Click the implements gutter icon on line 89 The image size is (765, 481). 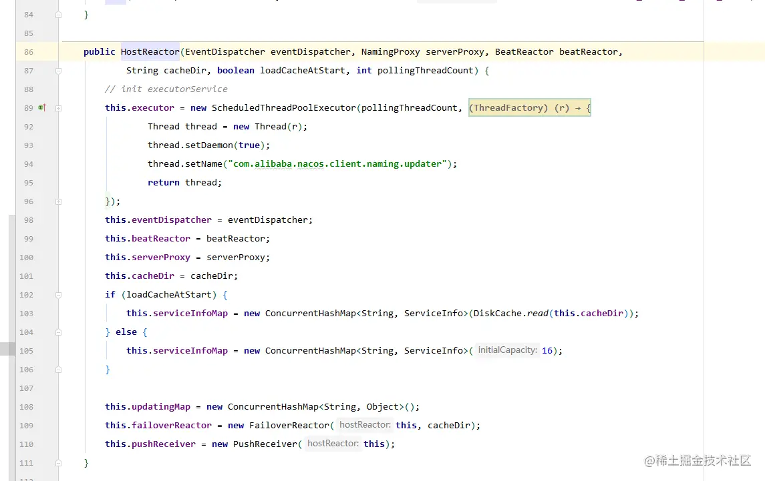pyautogui.click(x=42, y=107)
